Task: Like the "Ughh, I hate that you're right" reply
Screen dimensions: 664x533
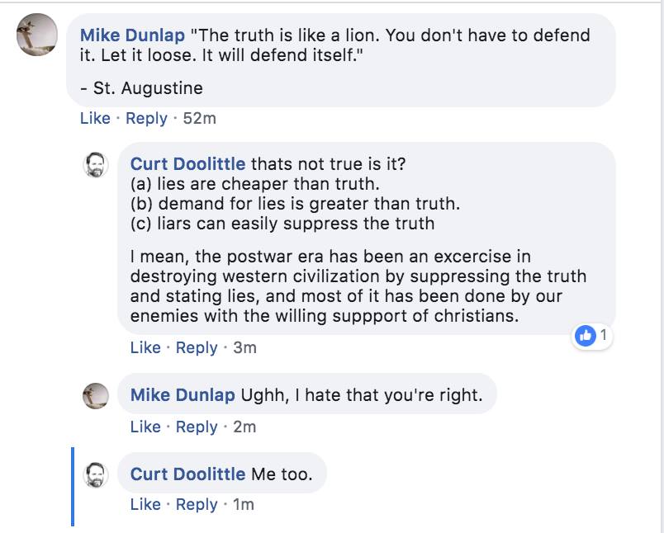Action: click(145, 427)
